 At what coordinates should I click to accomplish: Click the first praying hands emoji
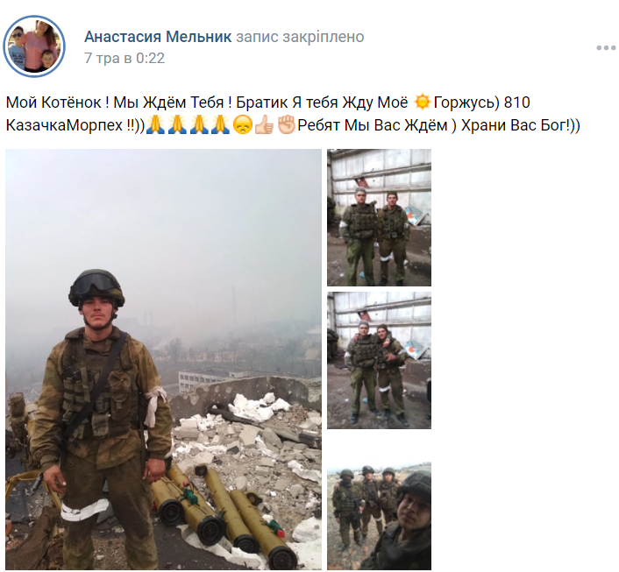pyautogui.click(x=155, y=125)
